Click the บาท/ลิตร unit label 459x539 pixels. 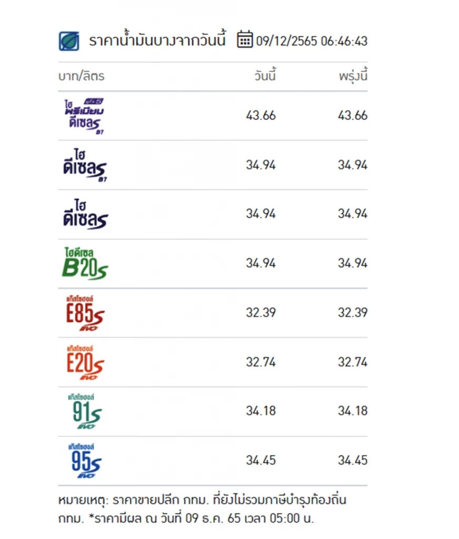(x=81, y=76)
